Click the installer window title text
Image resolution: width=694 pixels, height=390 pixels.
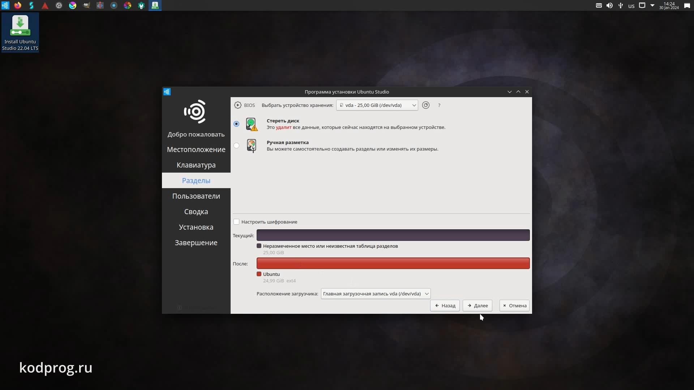[347, 92]
